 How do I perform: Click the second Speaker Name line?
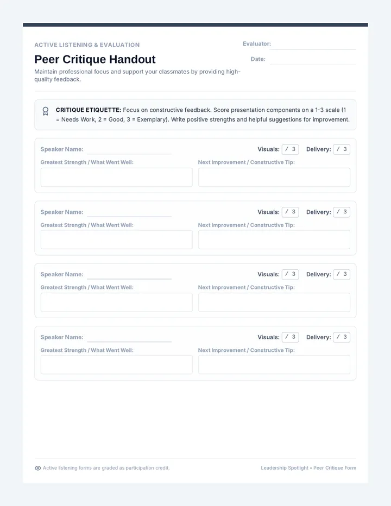(x=129, y=213)
